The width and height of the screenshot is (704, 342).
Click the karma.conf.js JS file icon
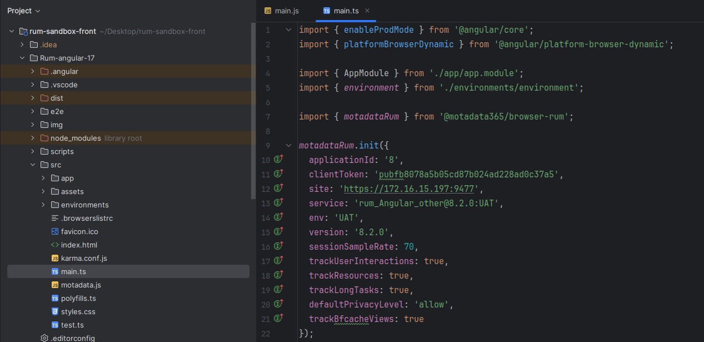pos(55,258)
